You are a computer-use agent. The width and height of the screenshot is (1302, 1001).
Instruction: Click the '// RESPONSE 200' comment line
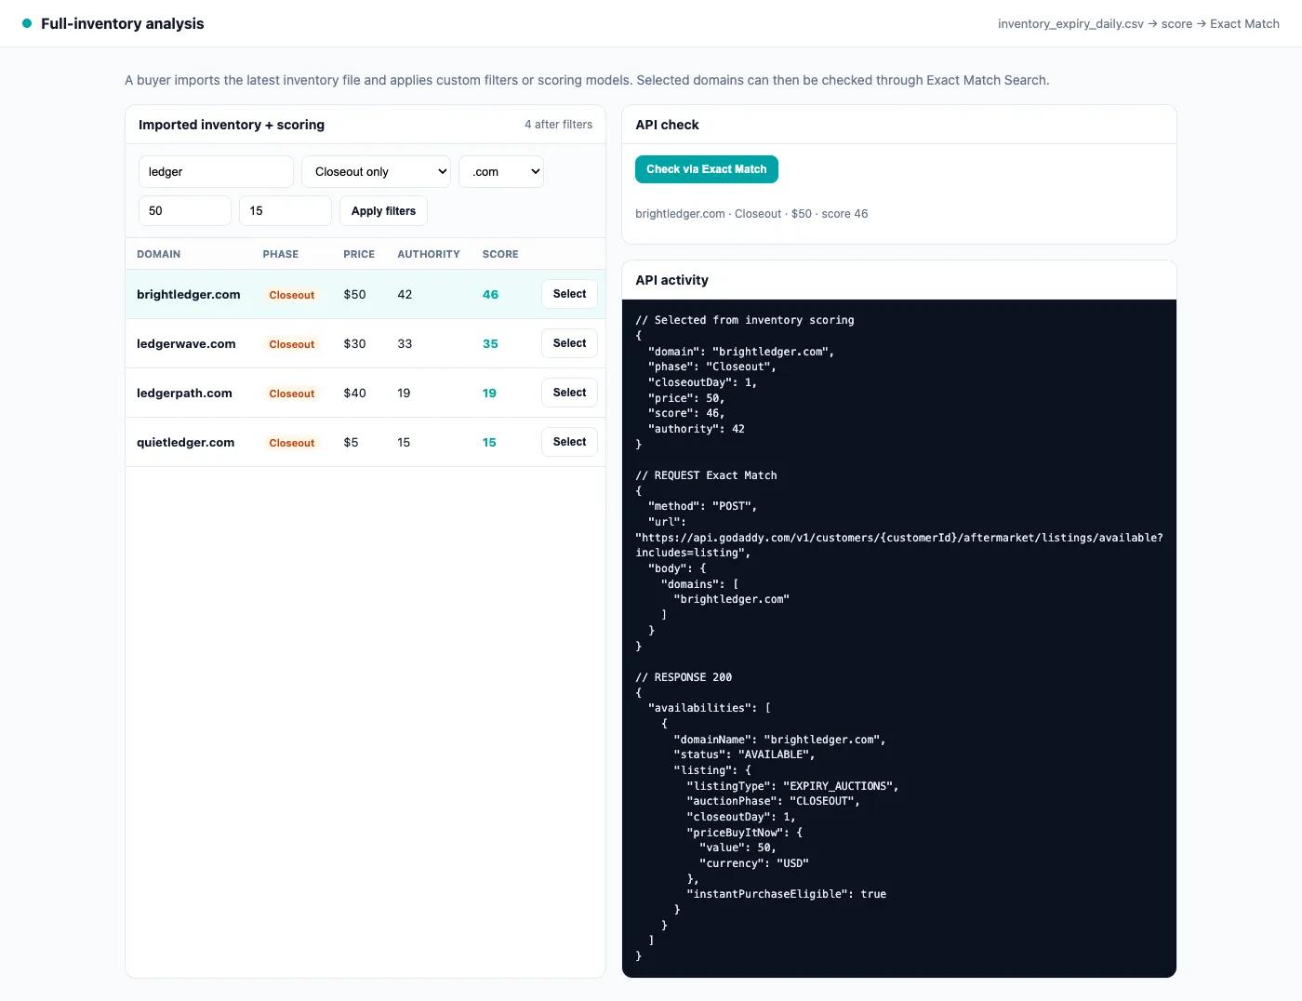tap(684, 677)
